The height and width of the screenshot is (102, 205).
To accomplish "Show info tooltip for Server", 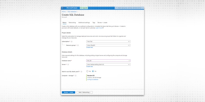I will (68, 65).
